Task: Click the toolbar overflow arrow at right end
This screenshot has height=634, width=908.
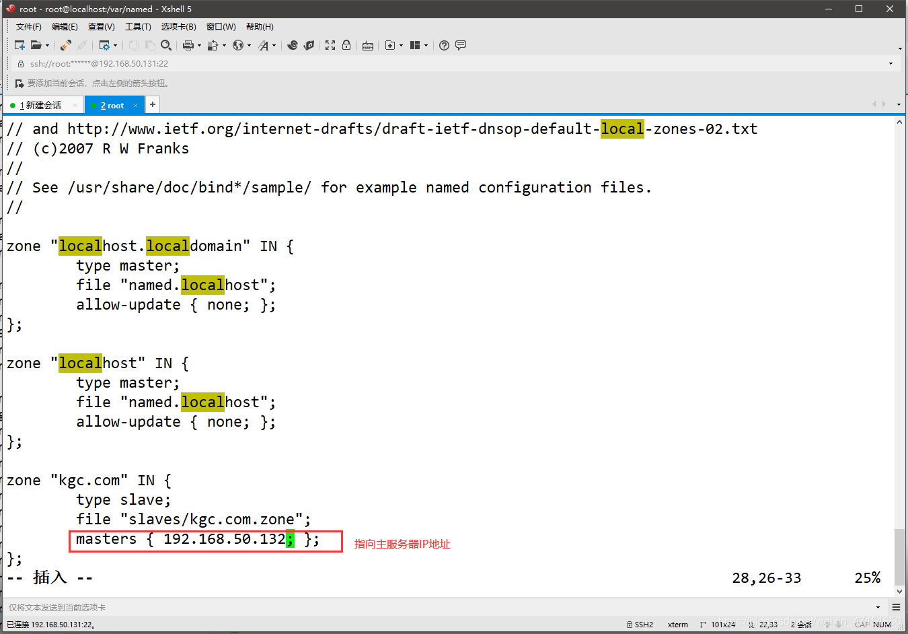Action: tap(900, 48)
